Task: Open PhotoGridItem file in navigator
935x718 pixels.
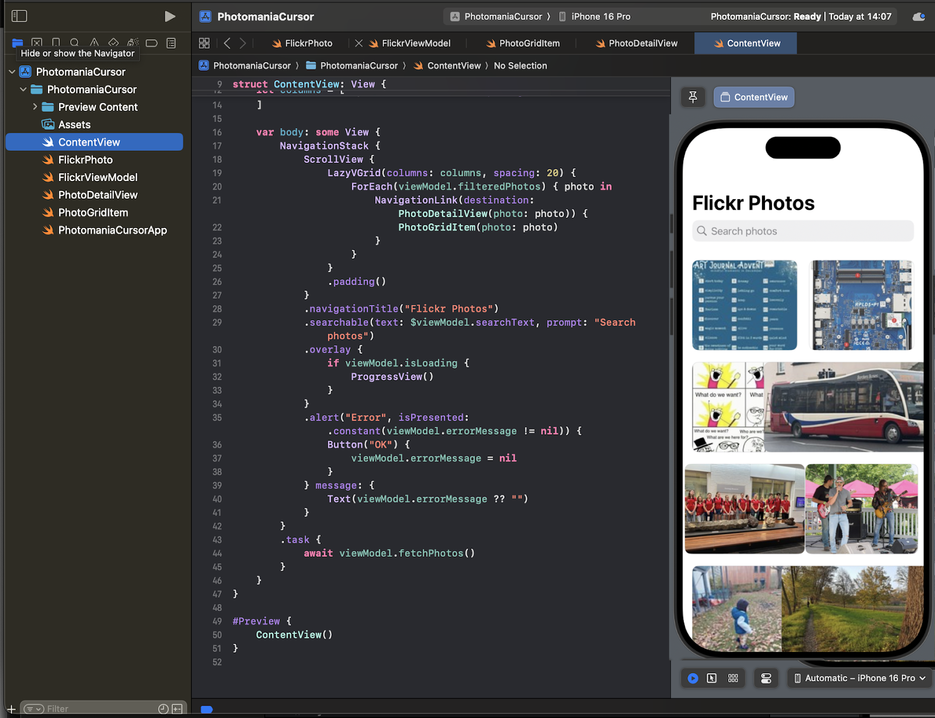Action: tap(93, 213)
